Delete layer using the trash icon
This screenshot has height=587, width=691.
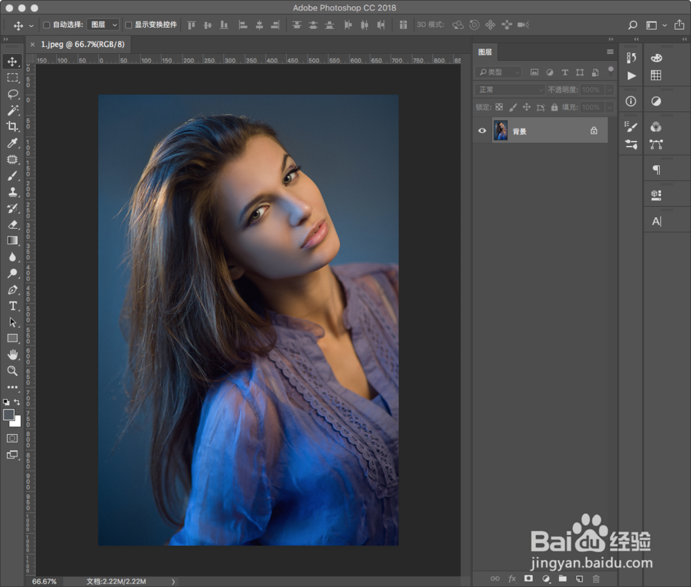[596, 579]
